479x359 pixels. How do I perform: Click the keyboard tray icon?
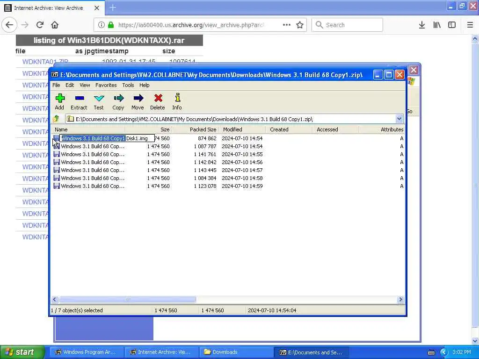pos(431,352)
